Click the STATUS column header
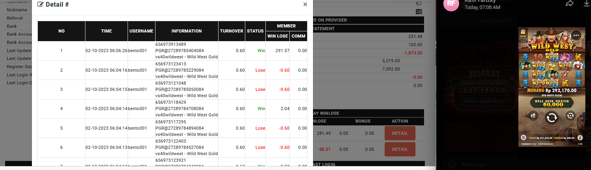 pyautogui.click(x=255, y=31)
